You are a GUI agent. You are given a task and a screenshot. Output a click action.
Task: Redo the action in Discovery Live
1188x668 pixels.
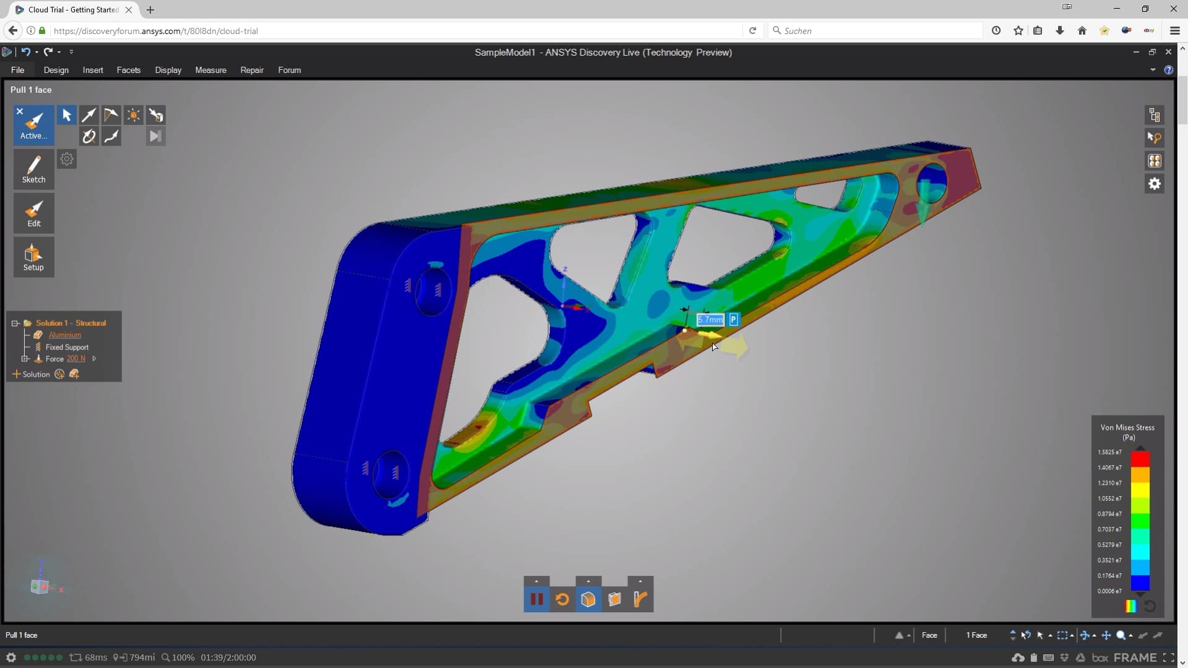click(48, 52)
